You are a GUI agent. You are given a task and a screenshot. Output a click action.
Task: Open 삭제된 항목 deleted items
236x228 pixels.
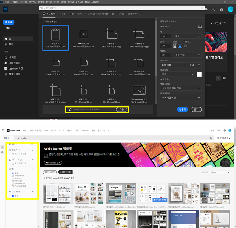[12, 74]
